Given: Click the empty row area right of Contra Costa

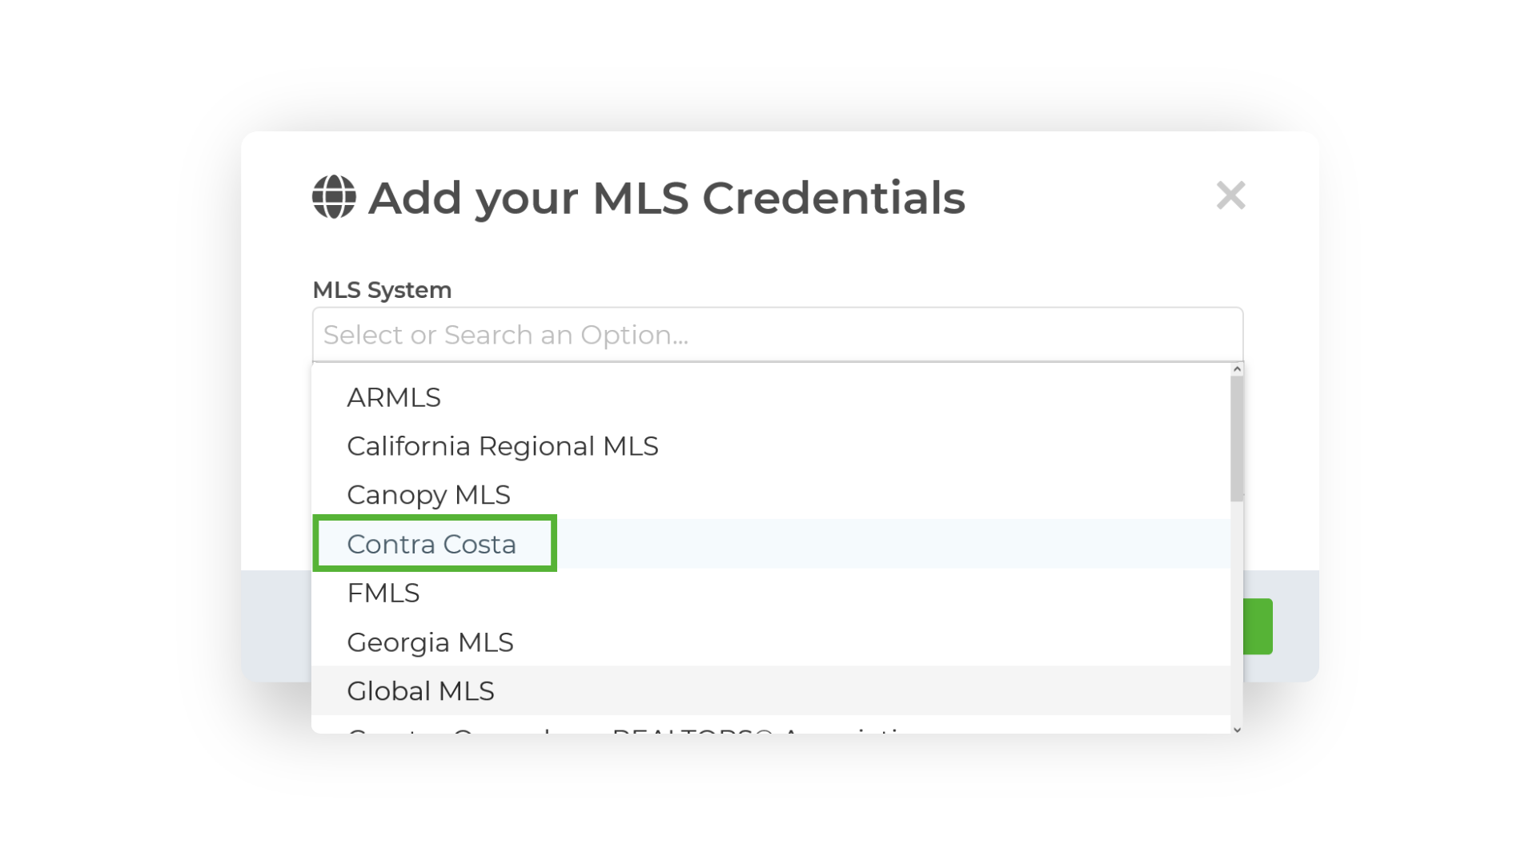Looking at the screenshot, I should click(x=893, y=544).
